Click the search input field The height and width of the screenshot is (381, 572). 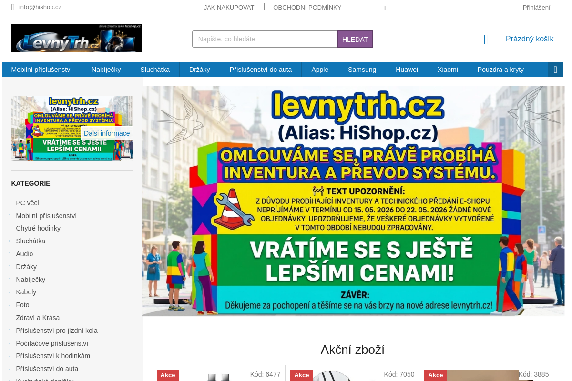click(265, 39)
